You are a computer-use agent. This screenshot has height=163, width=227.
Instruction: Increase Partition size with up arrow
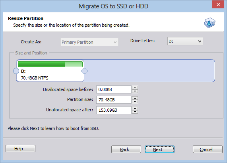tap(135, 98)
